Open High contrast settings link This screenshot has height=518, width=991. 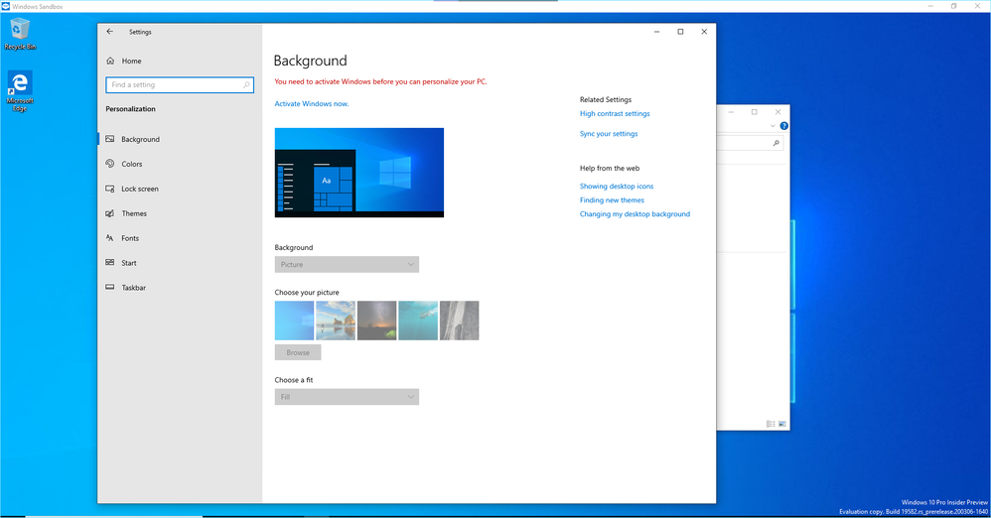pyautogui.click(x=615, y=114)
